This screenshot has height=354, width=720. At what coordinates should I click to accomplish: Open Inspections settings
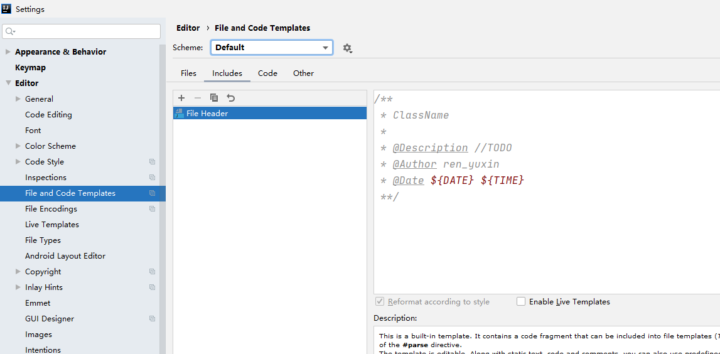coord(45,177)
